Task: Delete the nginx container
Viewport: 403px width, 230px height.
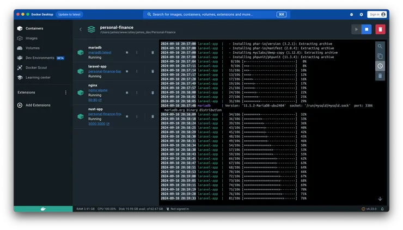Action: 152,92
